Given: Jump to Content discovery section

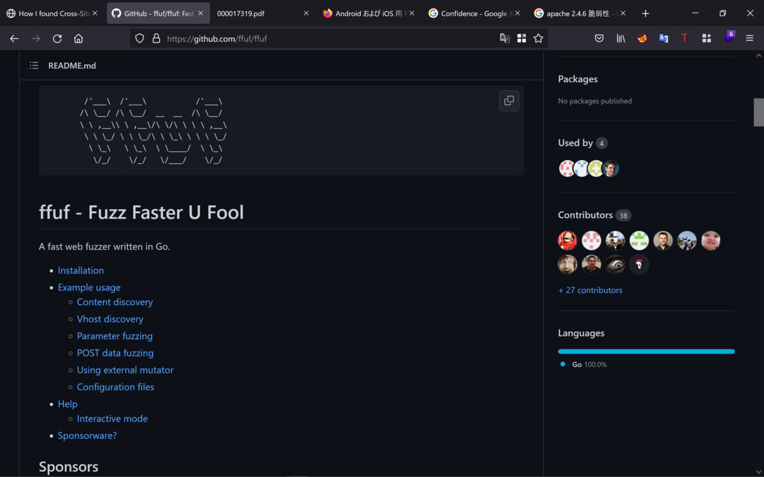Looking at the screenshot, I should tap(115, 302).
